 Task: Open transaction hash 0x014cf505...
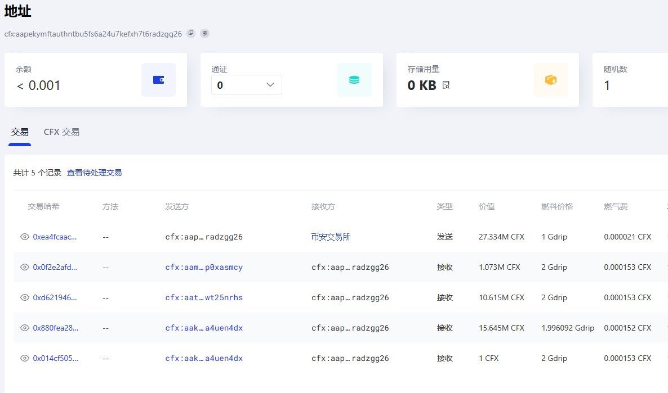point(55,359)
